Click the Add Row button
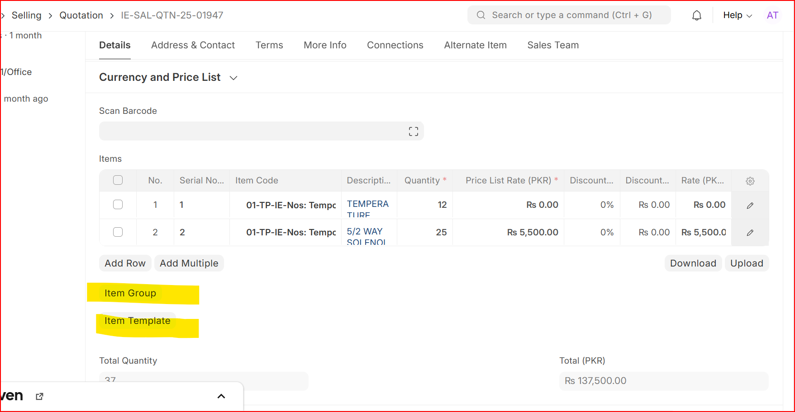Screen dimensions: 795x412 [125, 263]
